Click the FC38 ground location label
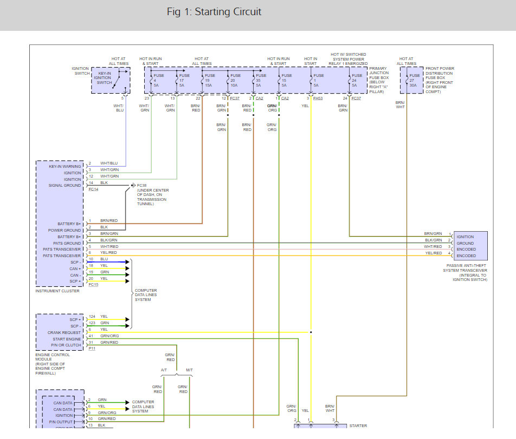This screenshot has width=516, height=439. coord(153,194)
